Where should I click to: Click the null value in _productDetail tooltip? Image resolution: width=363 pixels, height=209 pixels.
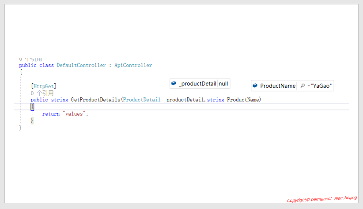tap(223, 83)
